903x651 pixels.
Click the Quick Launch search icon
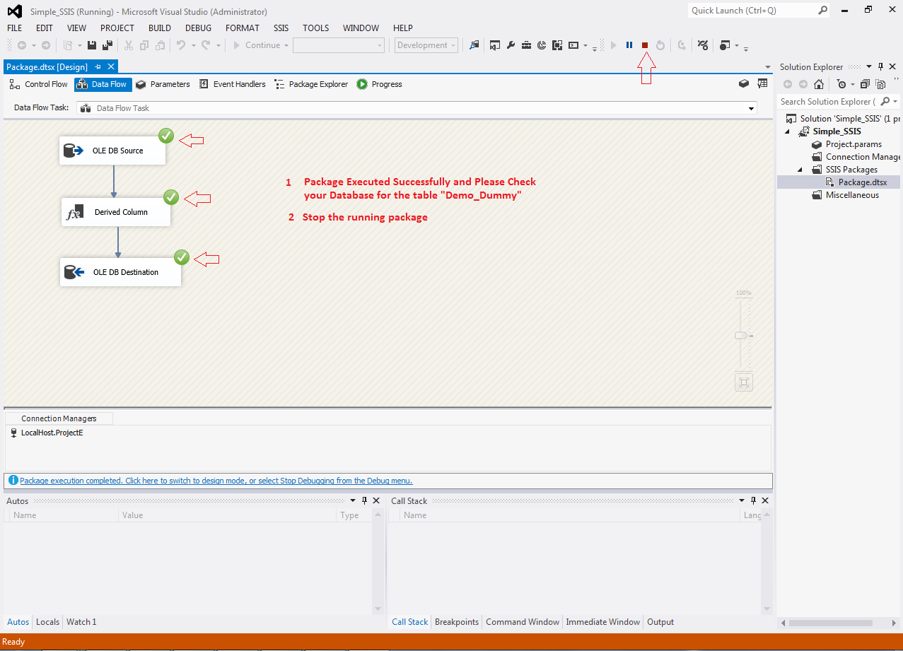pos(823,11)
